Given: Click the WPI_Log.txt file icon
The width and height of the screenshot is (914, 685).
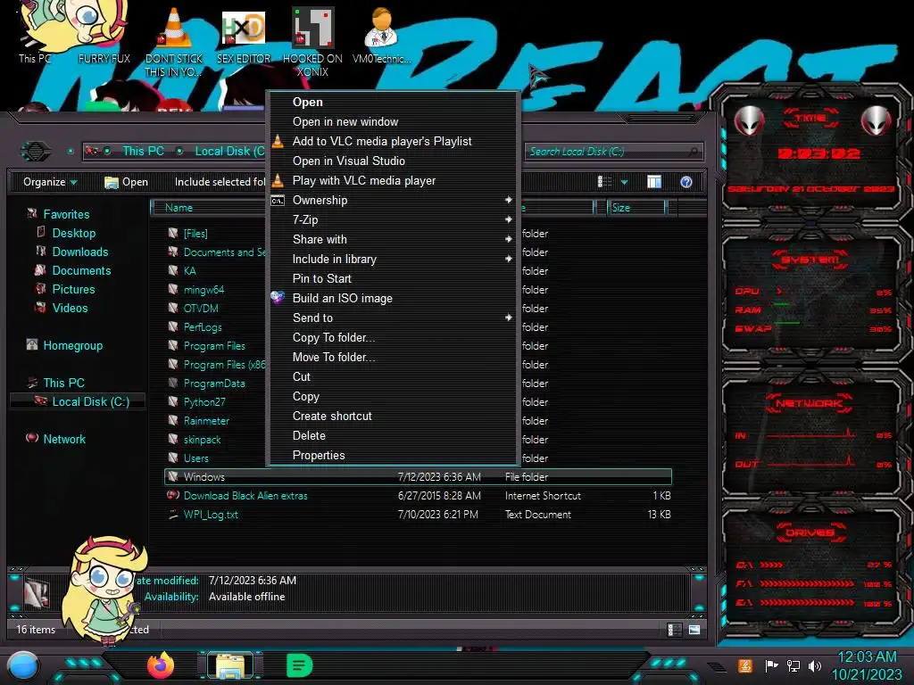Looking at the screenshot, I should pyautogui.click(x=173, y=515).
